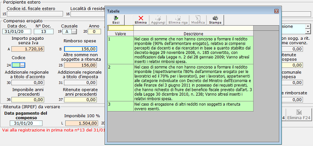Click scroll down arrow beside the sione field
The width and height of the screenshot is (313, 146).
pyautogui.click(x=308, y=32)
